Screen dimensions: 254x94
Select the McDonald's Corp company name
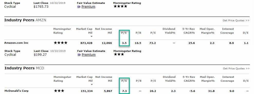point(16,91)
